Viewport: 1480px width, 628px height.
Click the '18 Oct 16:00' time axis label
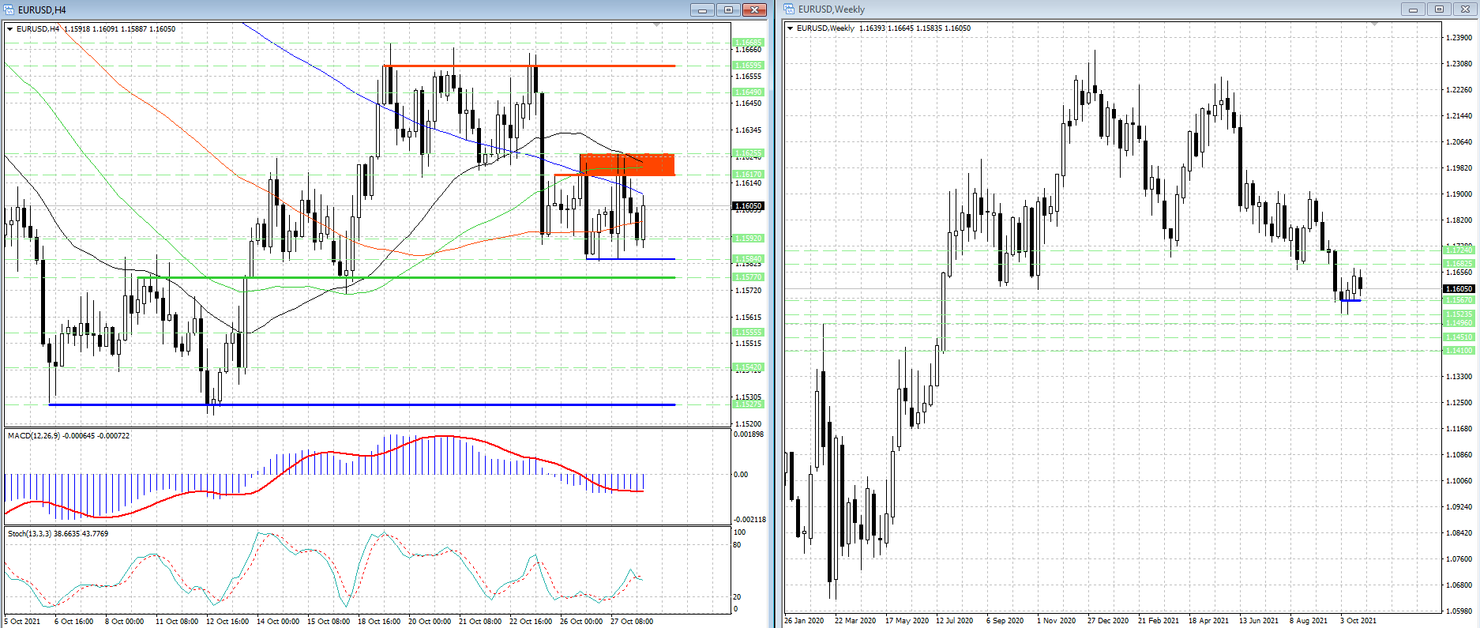tap(379, 622)
